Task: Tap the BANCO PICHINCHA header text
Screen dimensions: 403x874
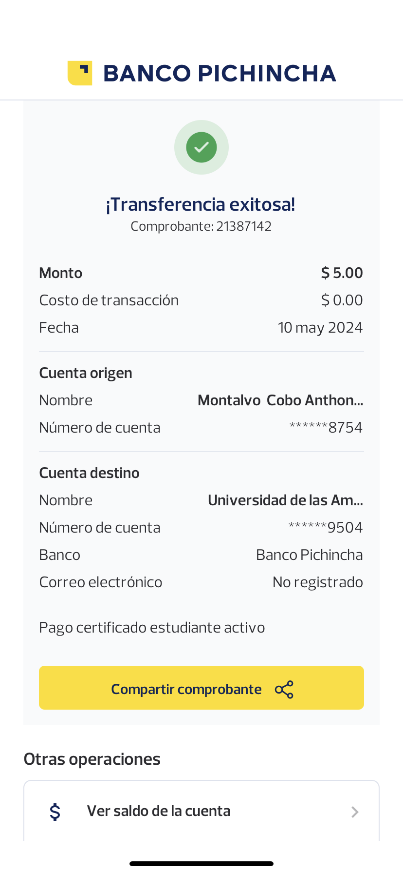Action: [220, 74]
